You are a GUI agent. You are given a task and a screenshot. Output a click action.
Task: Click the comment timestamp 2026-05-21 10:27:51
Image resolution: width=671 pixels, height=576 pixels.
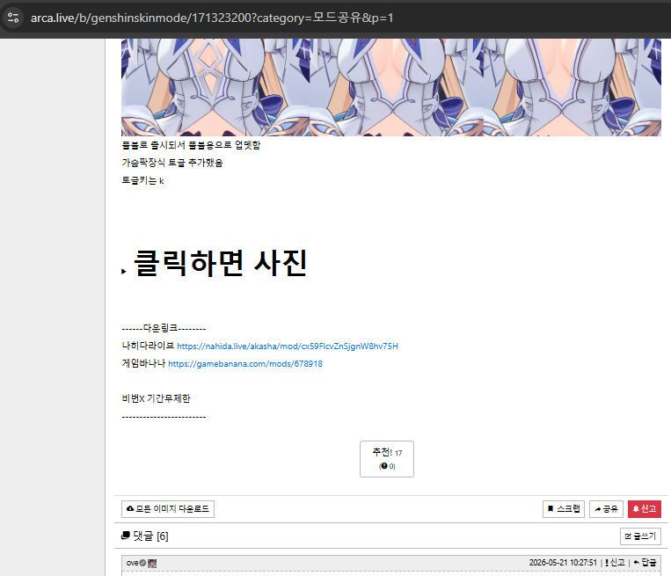tap(563, 562)
